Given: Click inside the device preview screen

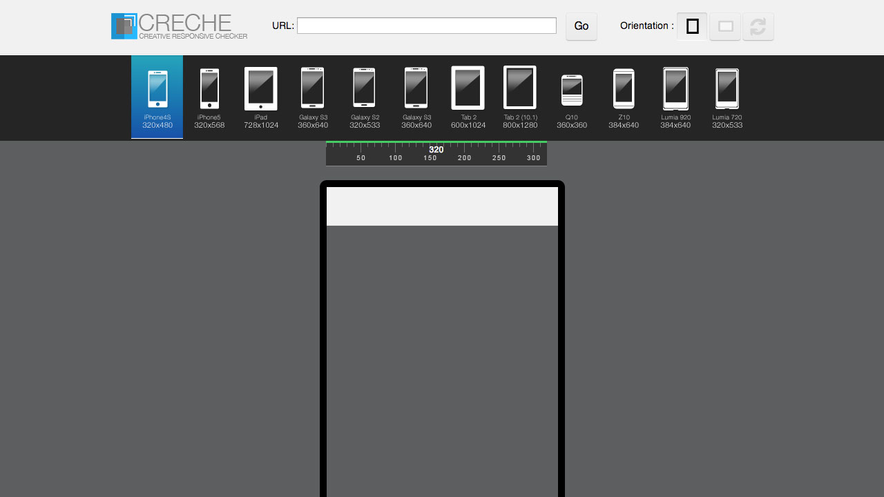Looking at the screenshot, I should [442, 345].
